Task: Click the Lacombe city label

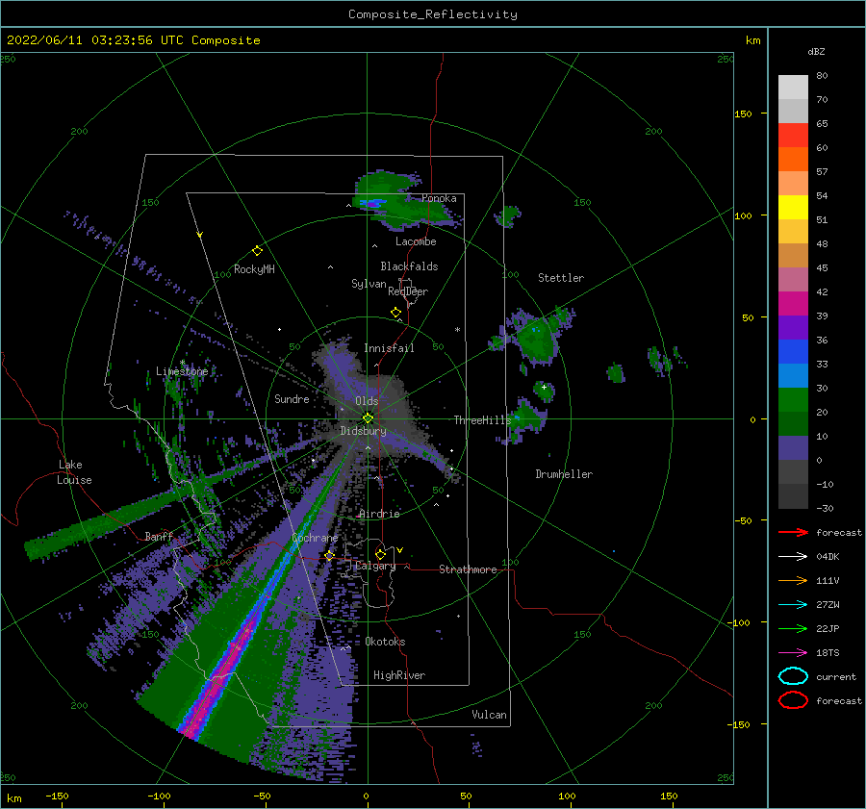Action: point(416,241)
